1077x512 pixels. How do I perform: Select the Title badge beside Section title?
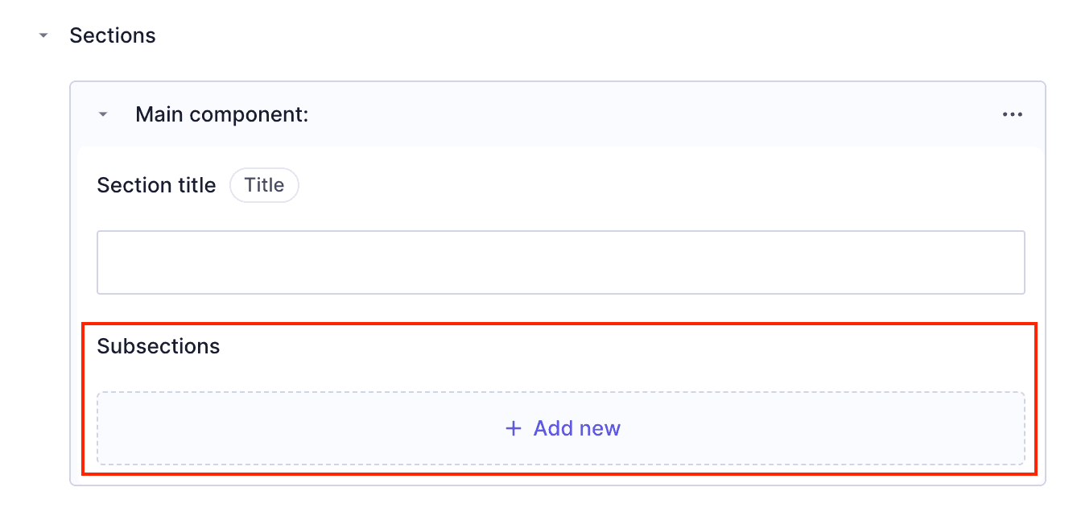pos(264,184)
